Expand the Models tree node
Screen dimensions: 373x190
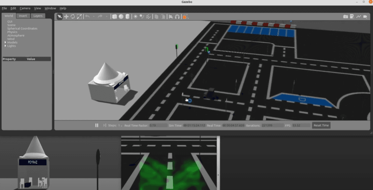(5, 43)
